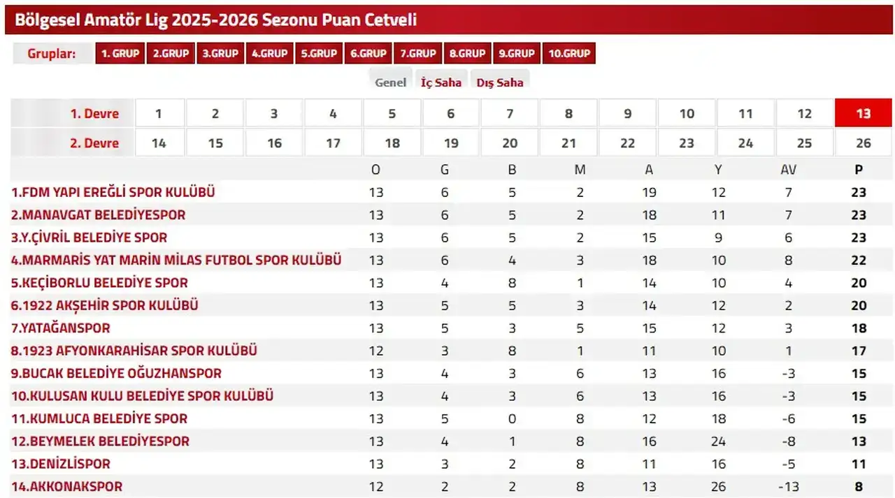The height and width of the screenshot is (498, 895).
Task: Open week 7 fixtures
Action: tap(509, 112)
